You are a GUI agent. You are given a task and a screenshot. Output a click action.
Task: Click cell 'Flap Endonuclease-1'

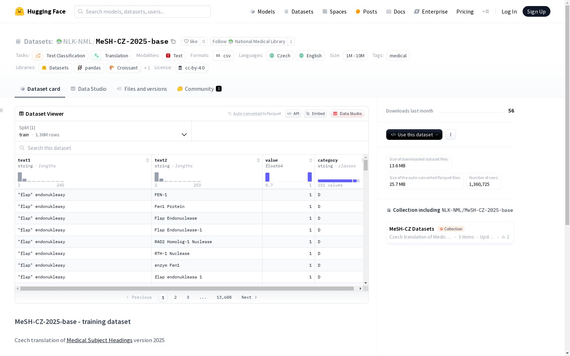point(207,230)
